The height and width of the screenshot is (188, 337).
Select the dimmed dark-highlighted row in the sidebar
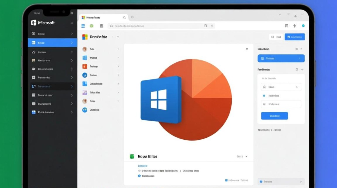[52, 86]
